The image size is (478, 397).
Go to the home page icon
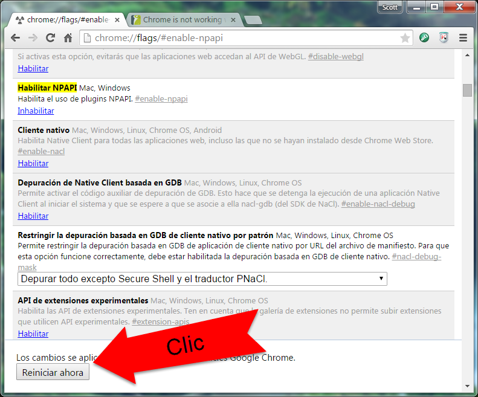coord(68,37)
